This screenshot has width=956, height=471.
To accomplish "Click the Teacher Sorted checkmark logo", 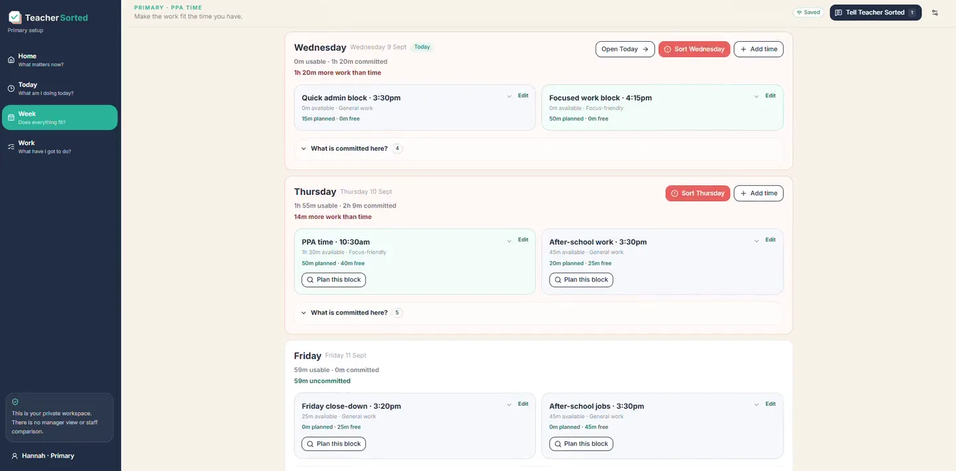I will click(15, 18).
